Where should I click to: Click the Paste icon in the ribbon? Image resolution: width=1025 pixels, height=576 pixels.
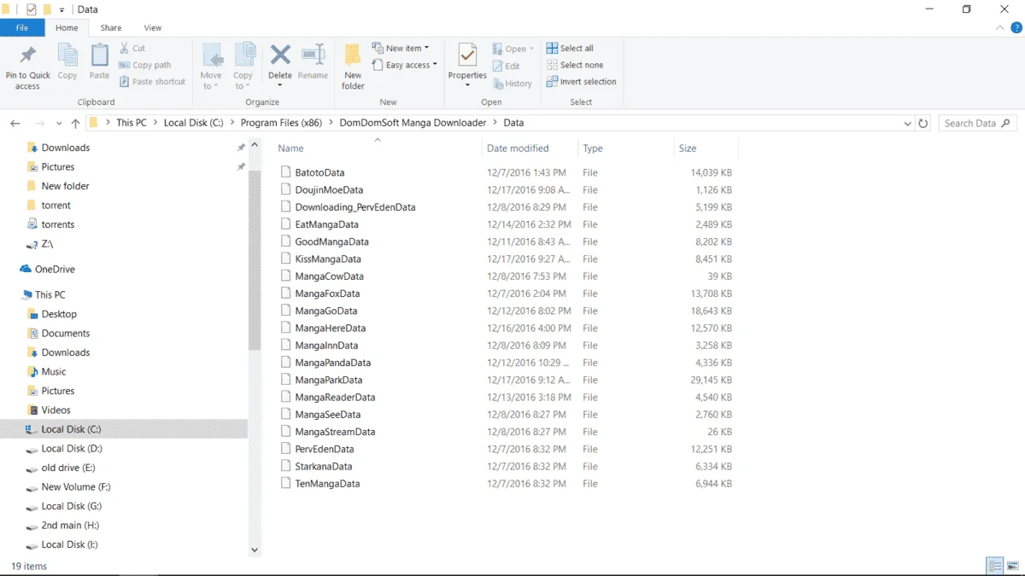[x=100, y=55]
